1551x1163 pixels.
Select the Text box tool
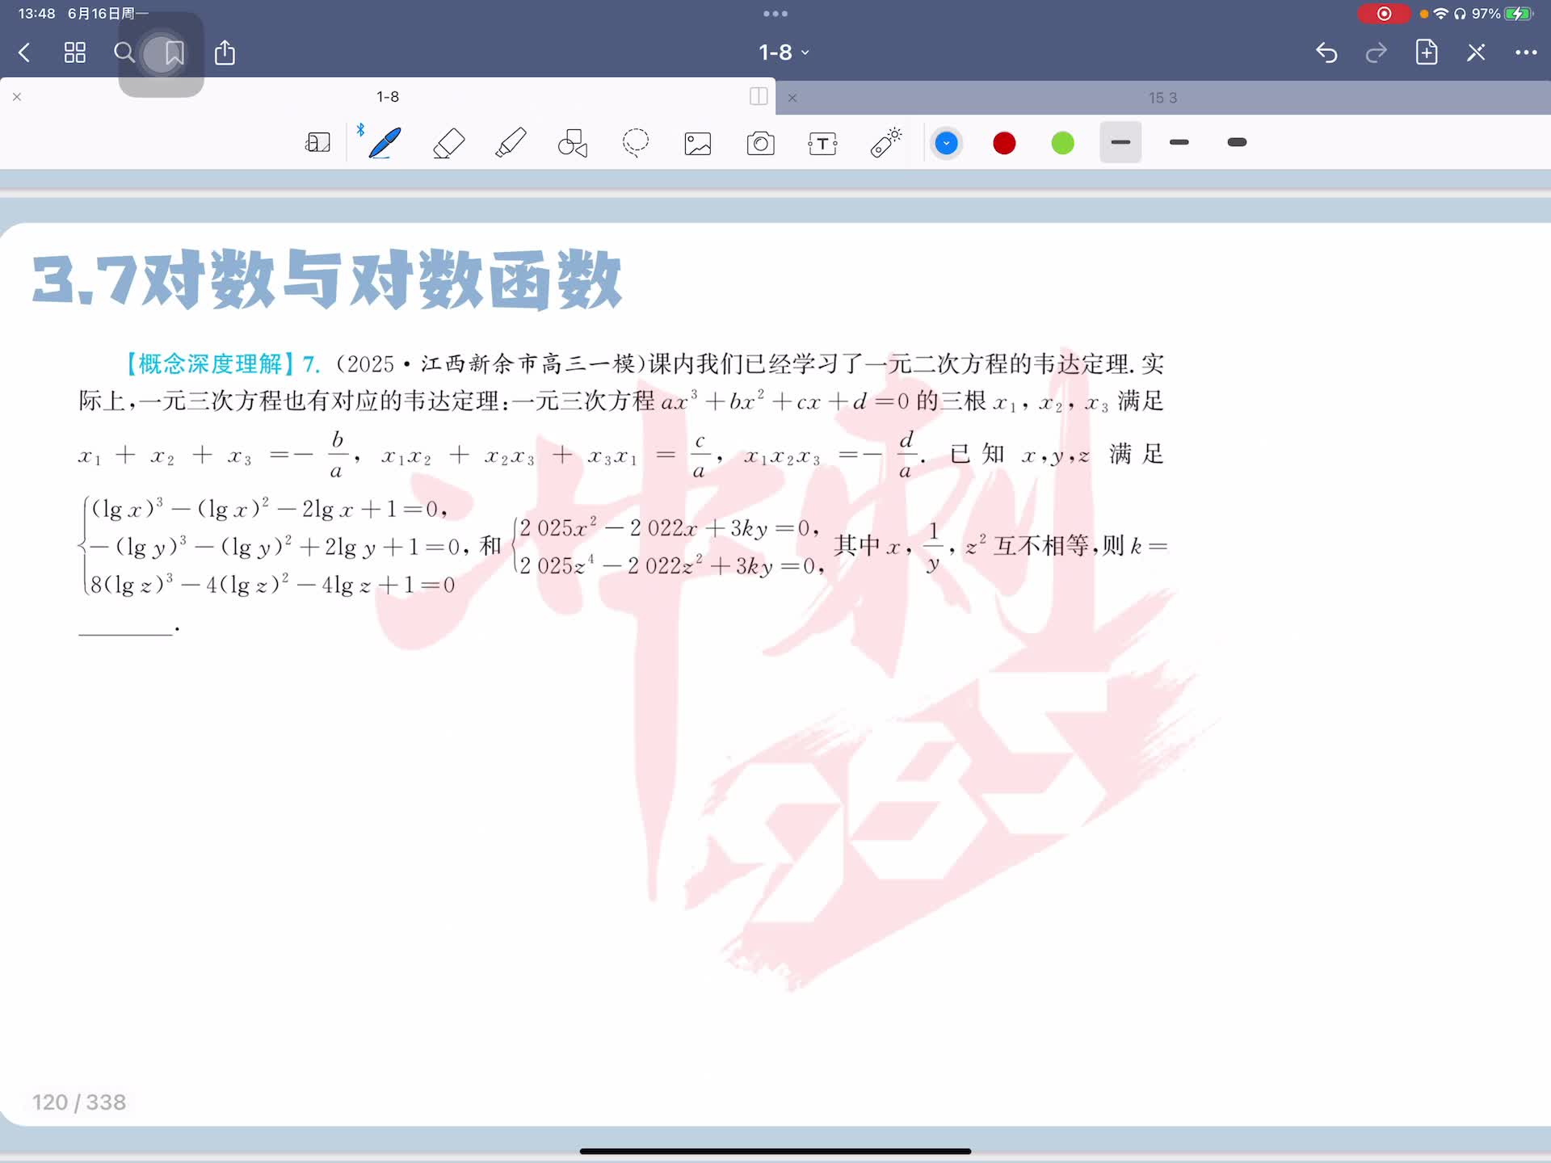pyautogui.click(x=822, y=144)
